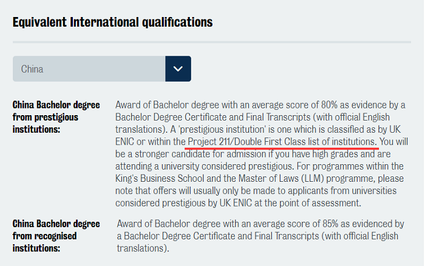
Task: Select the recognised institutions label text
Action: tap(56, 236)
